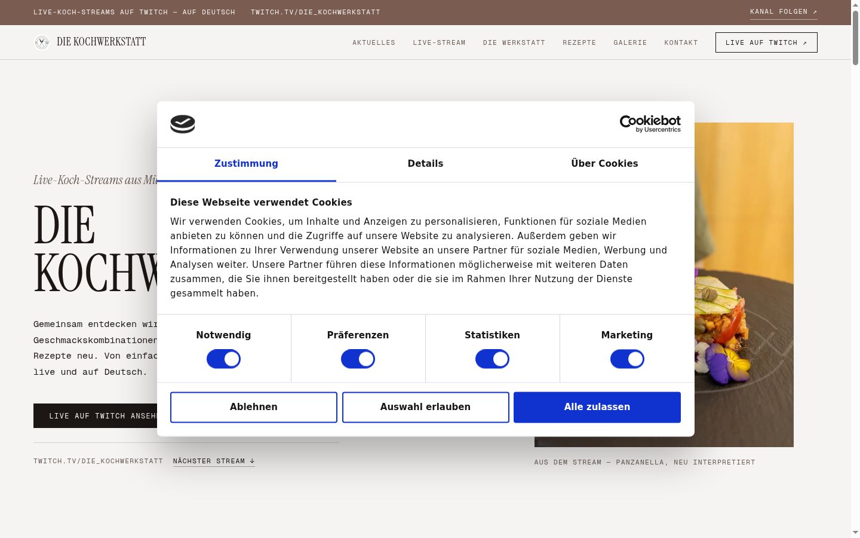860x538 pixels.
Task: Go to Live-Stream nav item
Action: point(439,42)
